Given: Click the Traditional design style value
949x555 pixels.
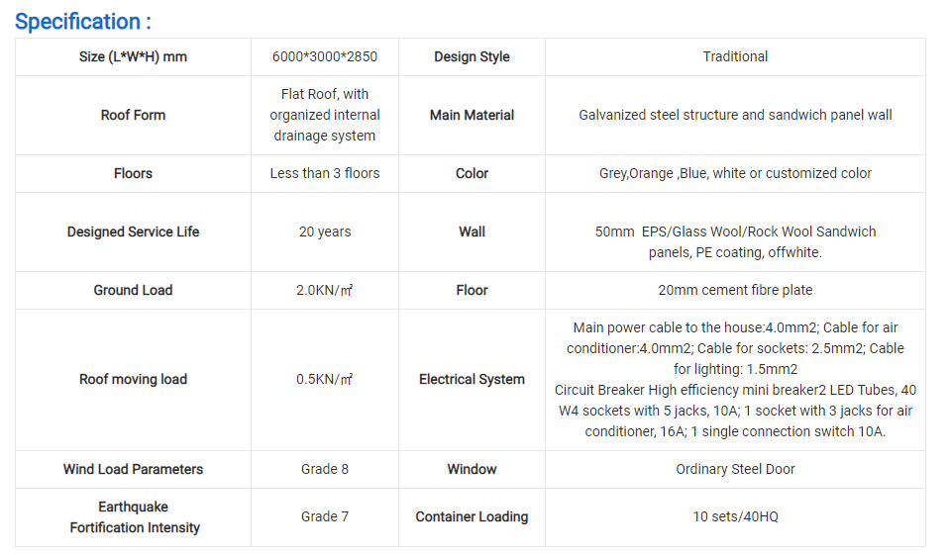Looking at the screenshot, I should (735, 57).
